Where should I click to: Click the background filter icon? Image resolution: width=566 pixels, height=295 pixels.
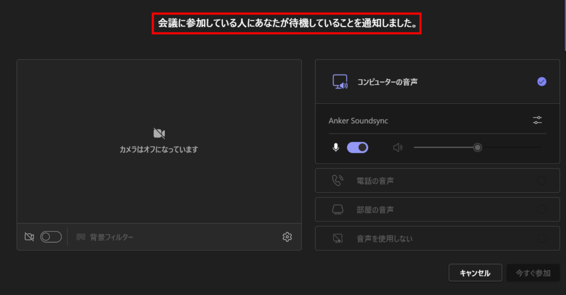click(x=81, y=237)
